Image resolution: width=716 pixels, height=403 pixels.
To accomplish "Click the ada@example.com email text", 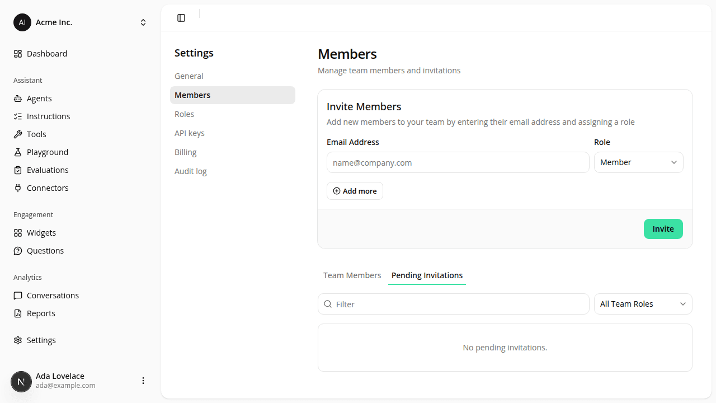I will (x=65, y=386).
